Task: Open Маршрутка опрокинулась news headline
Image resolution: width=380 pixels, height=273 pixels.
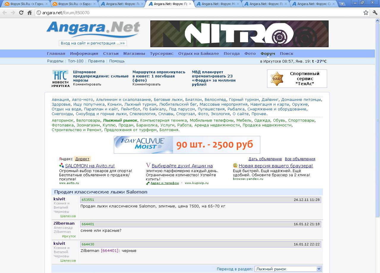Action: pos(159,76)
